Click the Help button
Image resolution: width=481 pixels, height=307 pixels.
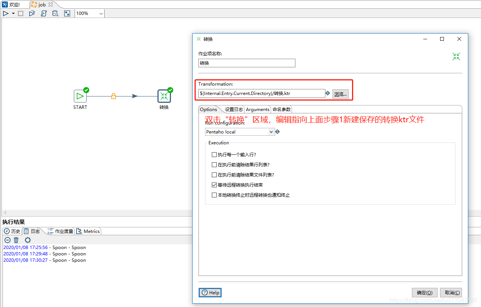(x=210, y=292)
